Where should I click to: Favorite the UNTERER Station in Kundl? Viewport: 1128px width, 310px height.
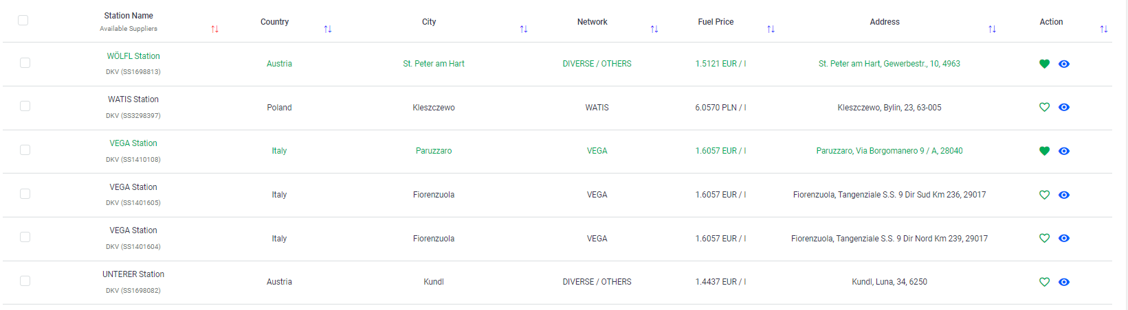[x=1044, y=282]
